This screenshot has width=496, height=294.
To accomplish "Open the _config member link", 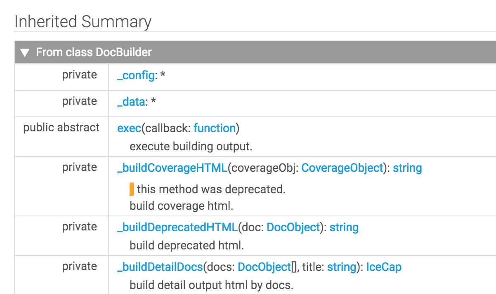I will click(135, 76).
